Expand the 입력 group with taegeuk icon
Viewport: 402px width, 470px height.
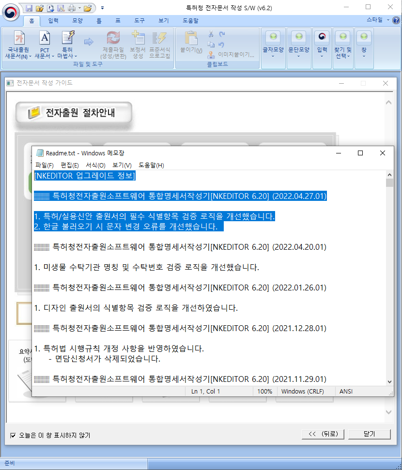[322, 48]
